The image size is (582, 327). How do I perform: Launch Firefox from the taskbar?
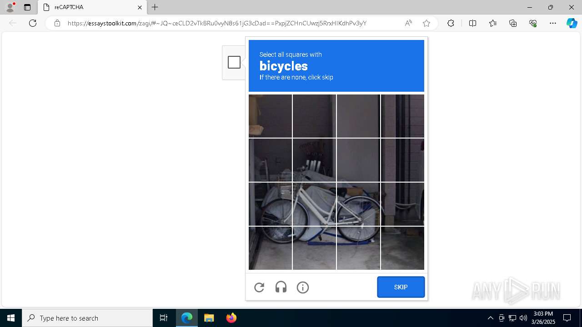pos(231,318)
